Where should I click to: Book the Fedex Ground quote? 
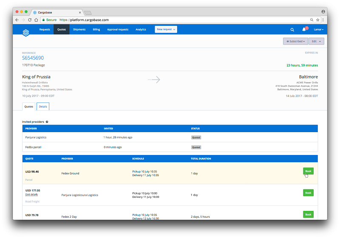click(x=308, y=171)
